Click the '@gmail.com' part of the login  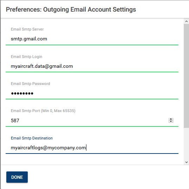point(59,66)
